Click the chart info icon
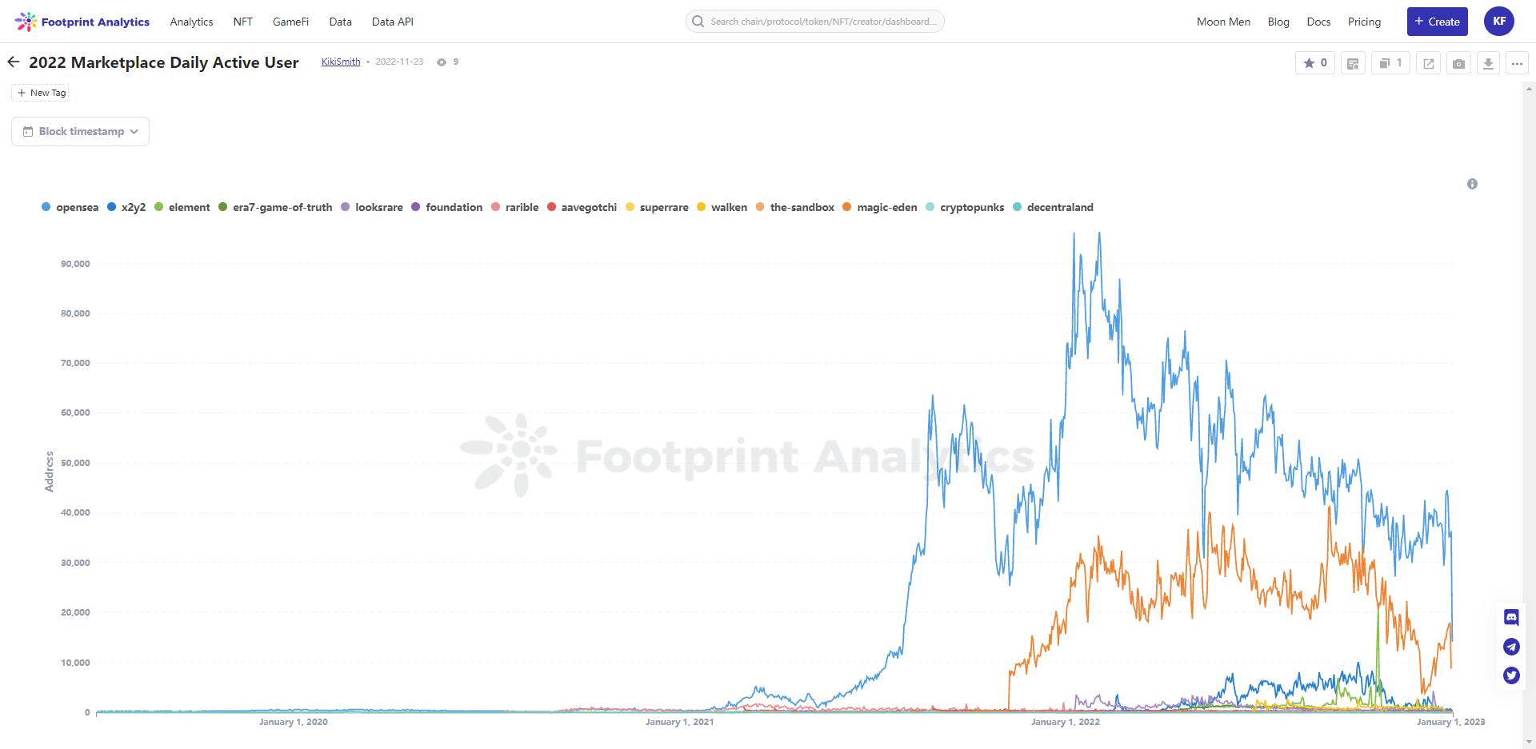1536x749 pixels. (1472, 184)
